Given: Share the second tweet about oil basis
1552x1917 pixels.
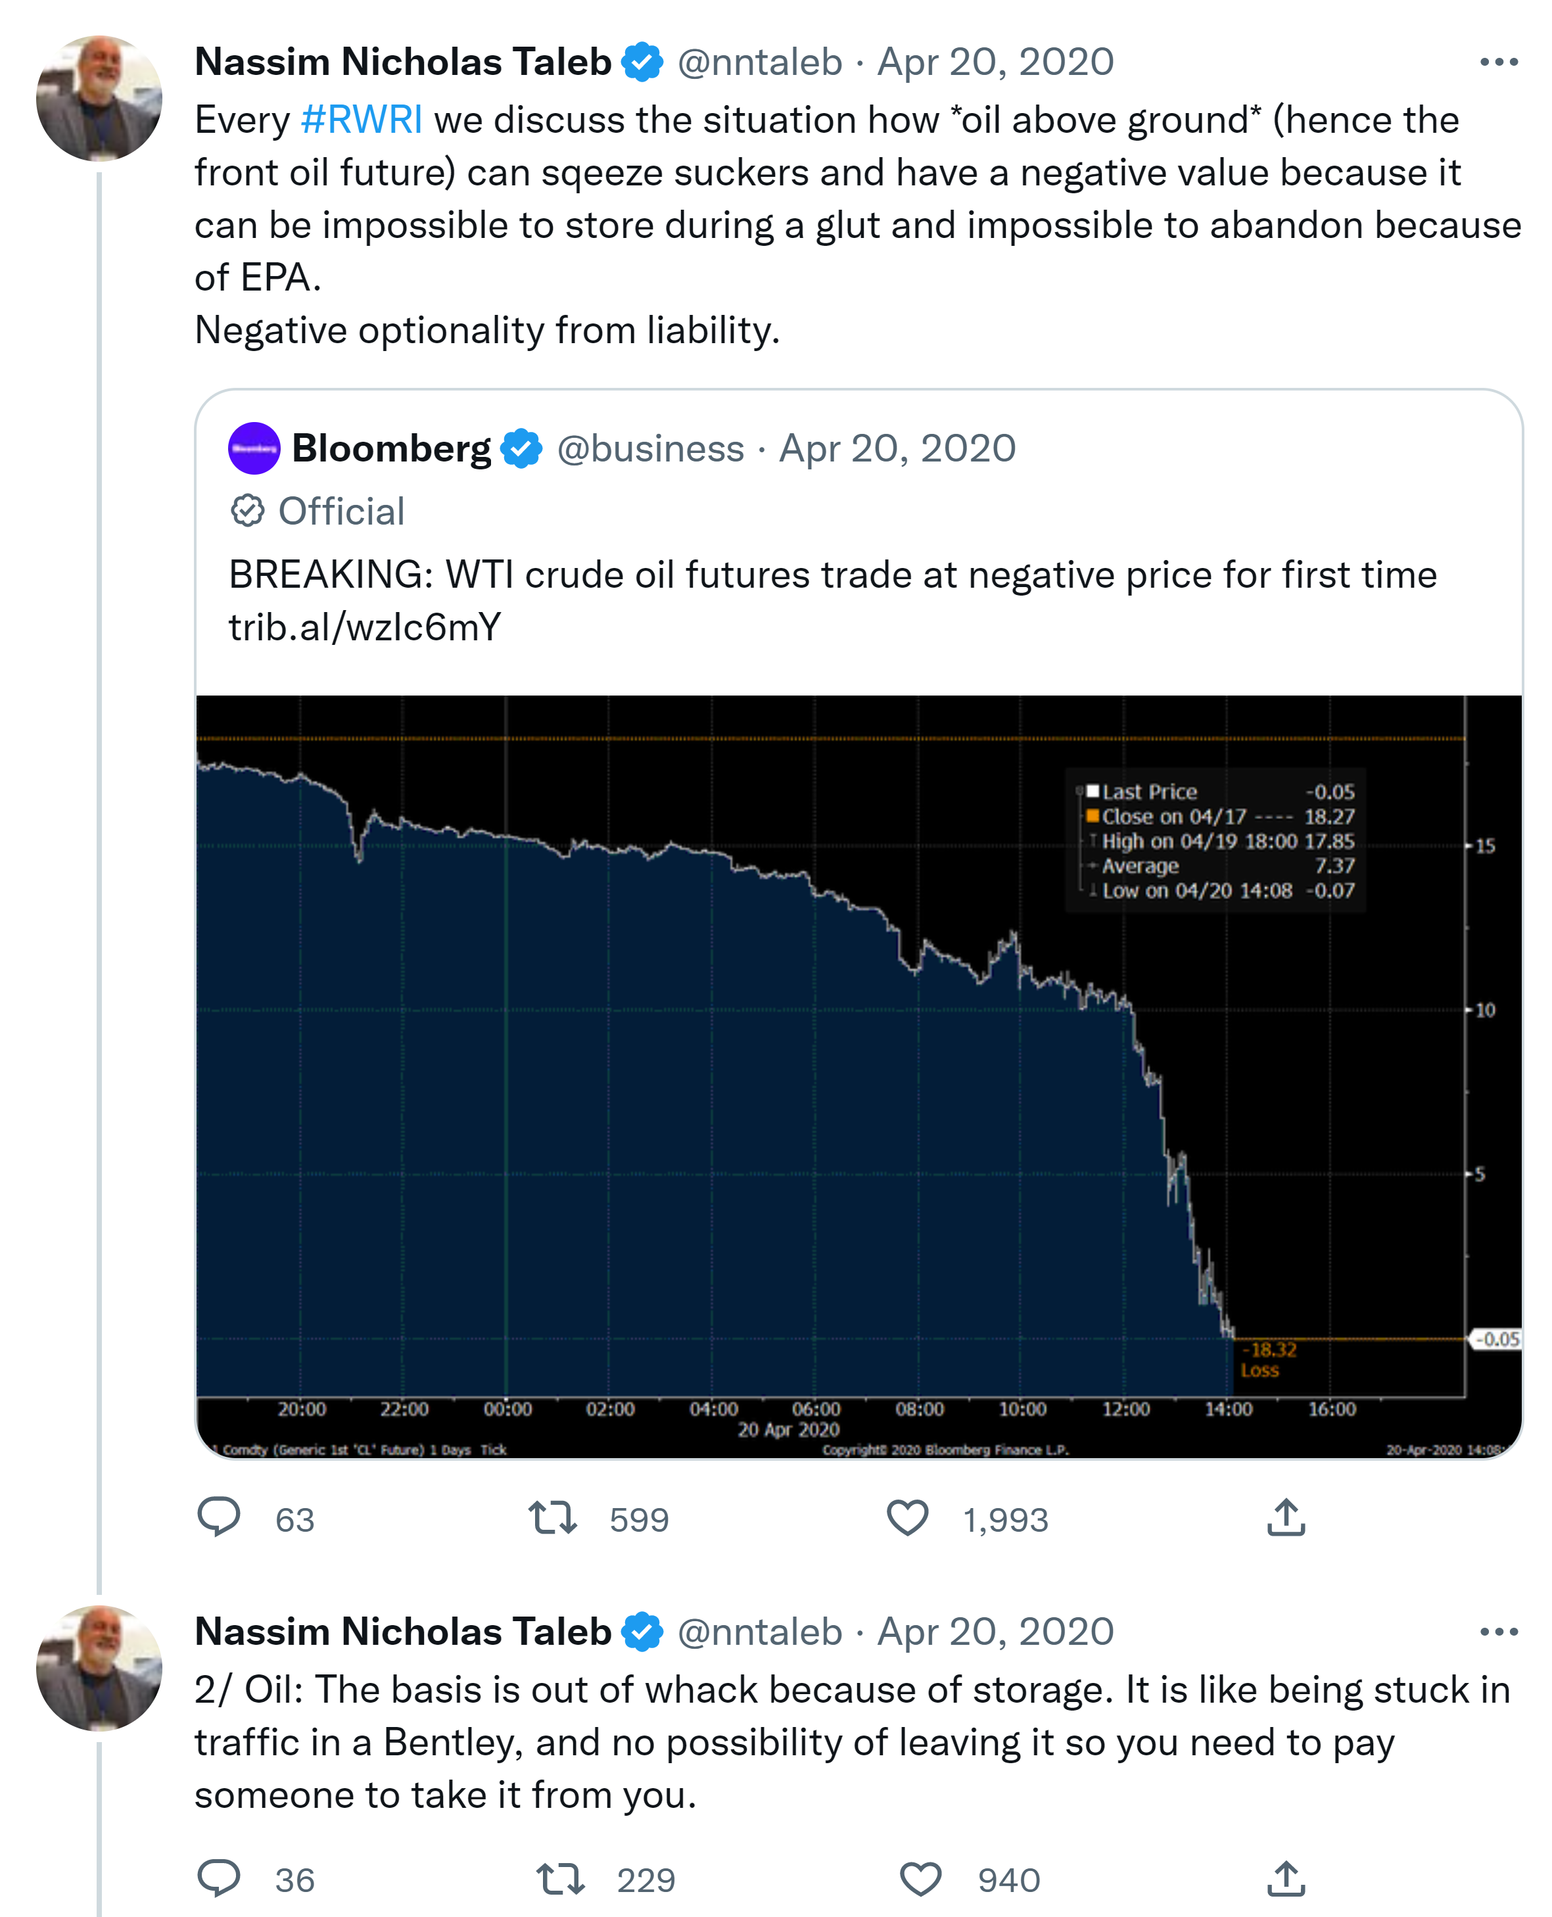Looking at the screenshot, I should [x=1286, y=1878].
